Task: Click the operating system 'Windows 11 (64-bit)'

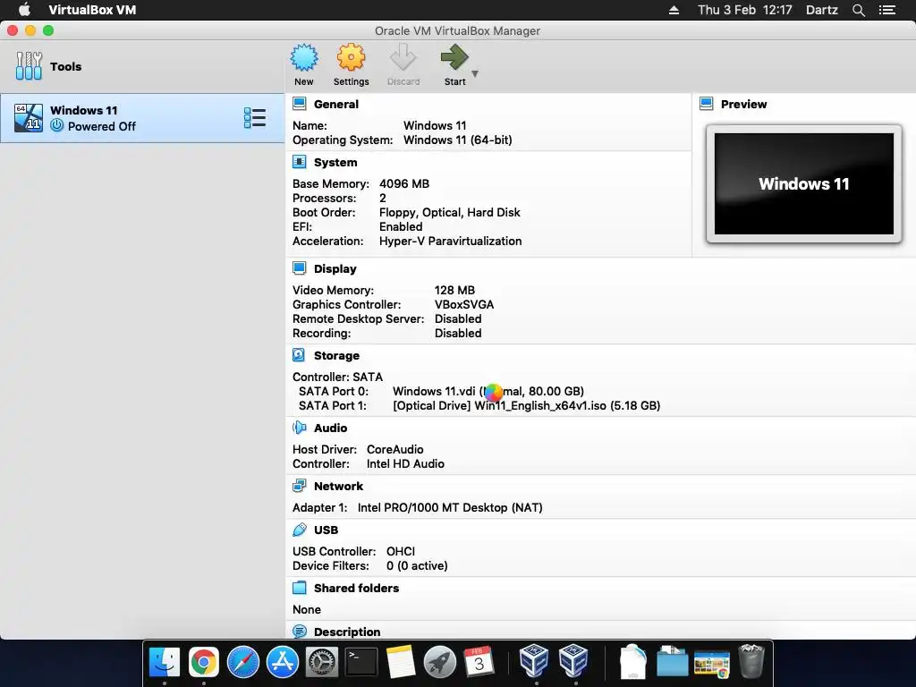Action: 457,140
